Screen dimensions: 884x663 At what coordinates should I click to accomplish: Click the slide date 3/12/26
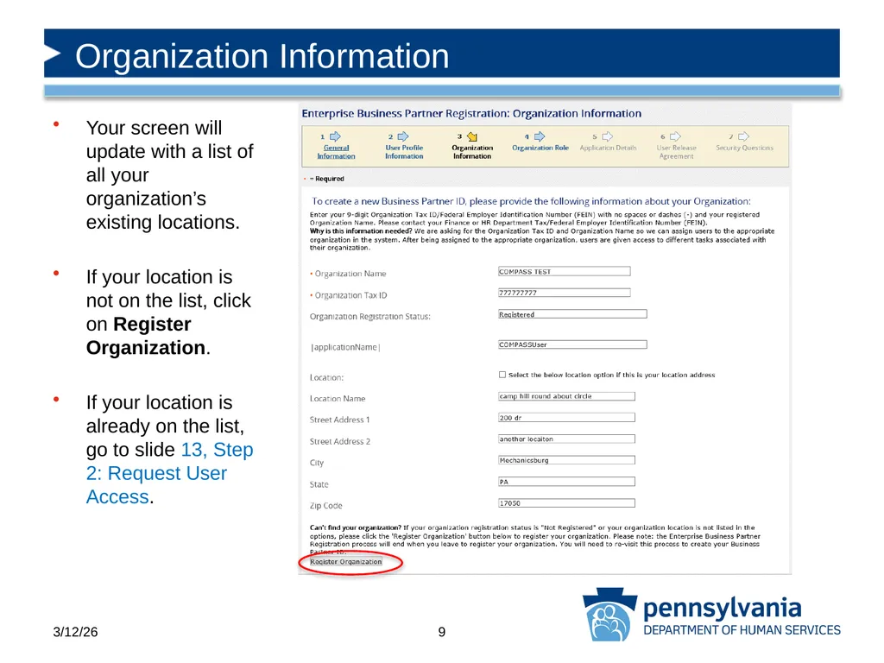(76, 632)
